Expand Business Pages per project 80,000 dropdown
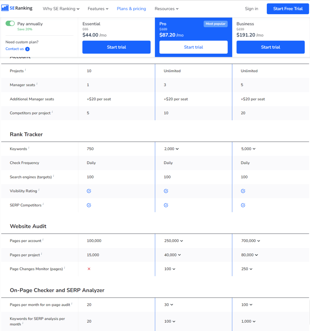The height and width of the screenshot is (331, 310). 250,255
